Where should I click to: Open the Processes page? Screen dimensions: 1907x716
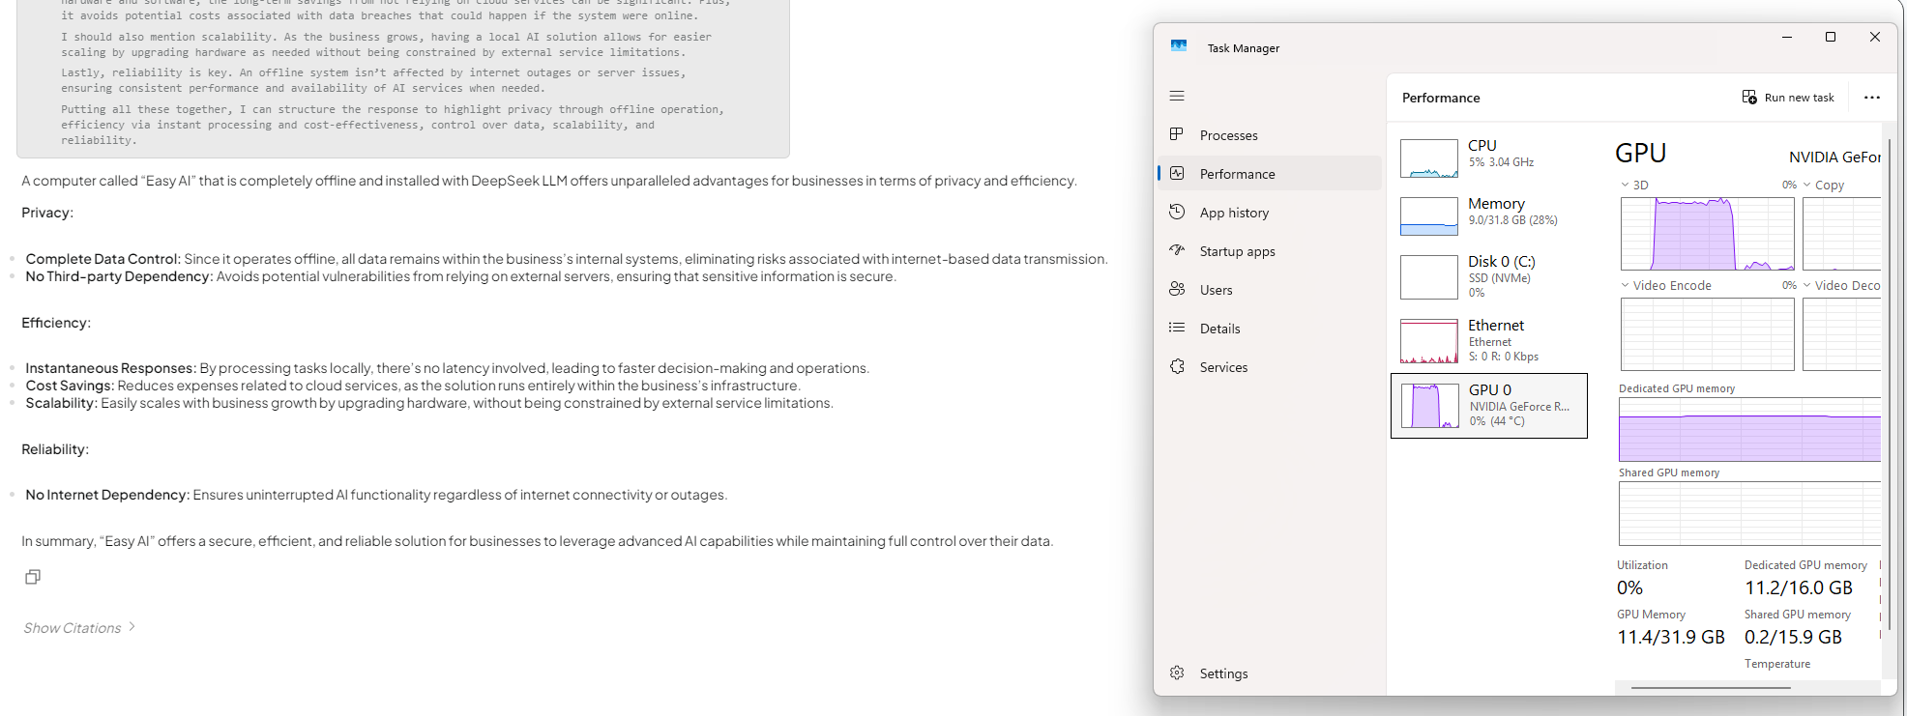[x=1271, y=135]
